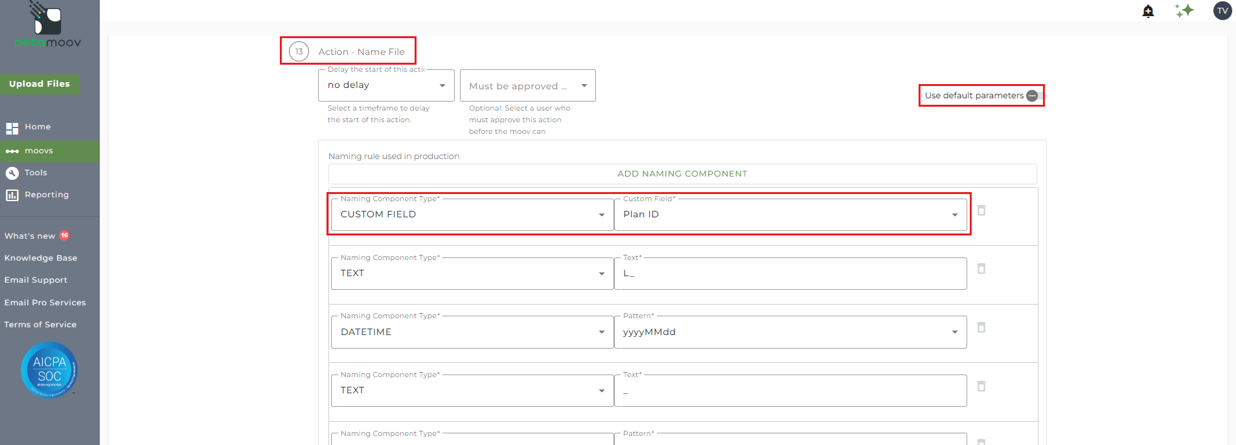Delete the yyyyMMdd datetime naming component
Image resolution: width=1236 pixels, height=445 pixels.
[x=981, y=327]
